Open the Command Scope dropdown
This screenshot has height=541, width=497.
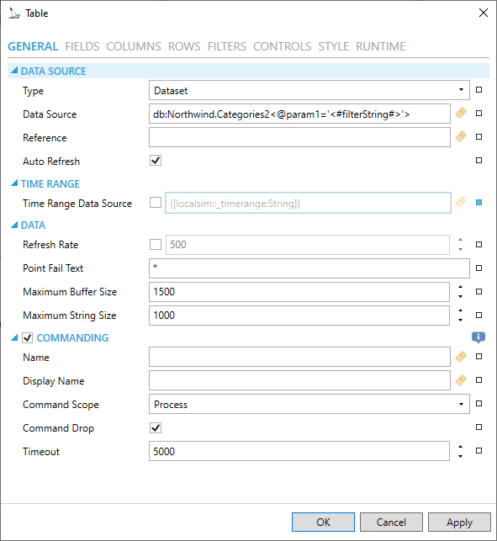tap(309, 404)
